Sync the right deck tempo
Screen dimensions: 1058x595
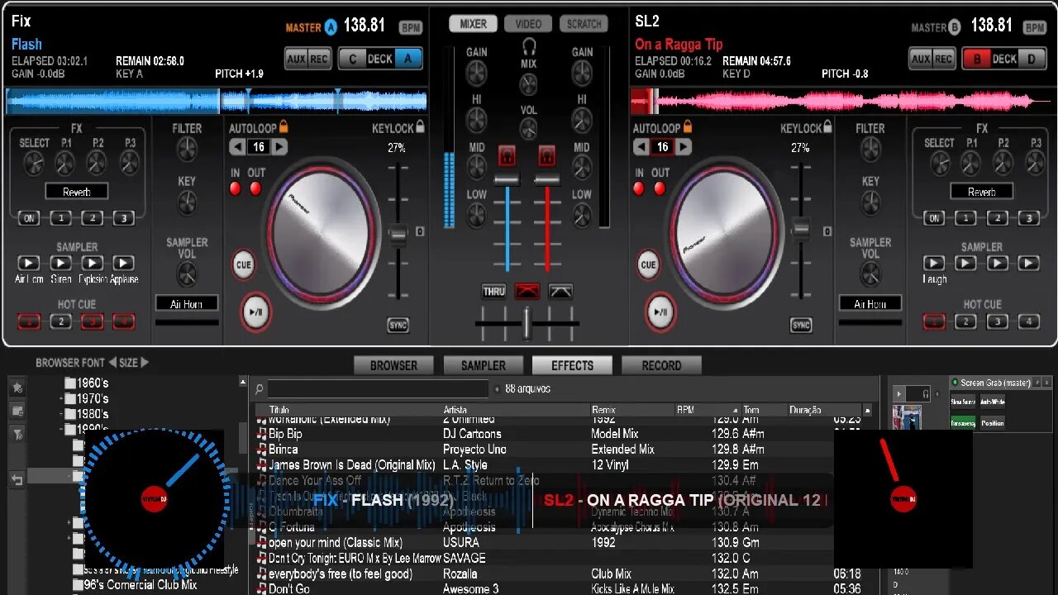pyautogui.click(x=801, y=325)
